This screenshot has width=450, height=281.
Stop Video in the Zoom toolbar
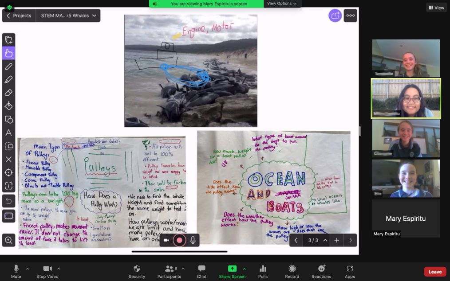[47, 271]
